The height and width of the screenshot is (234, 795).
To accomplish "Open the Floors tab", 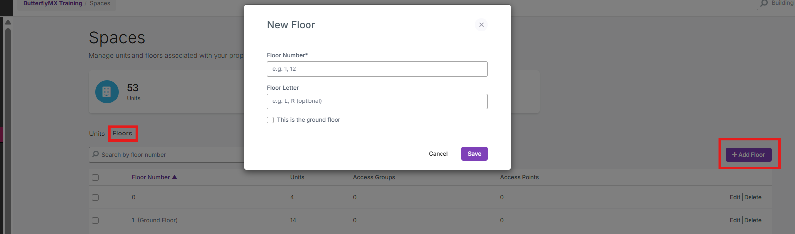I will tap(122, 134).
